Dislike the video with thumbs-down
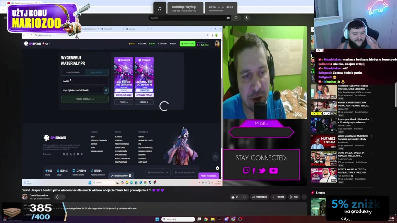397x223 pixels. click(244, 197)
